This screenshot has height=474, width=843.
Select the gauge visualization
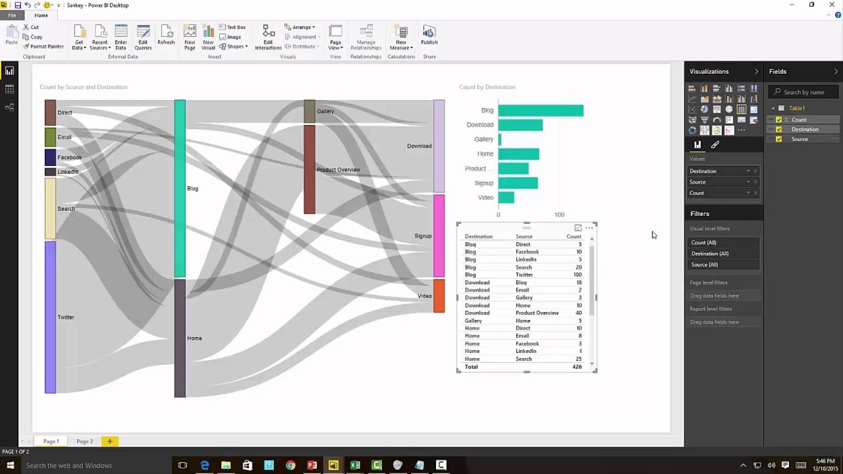click(x=717, y=120)
